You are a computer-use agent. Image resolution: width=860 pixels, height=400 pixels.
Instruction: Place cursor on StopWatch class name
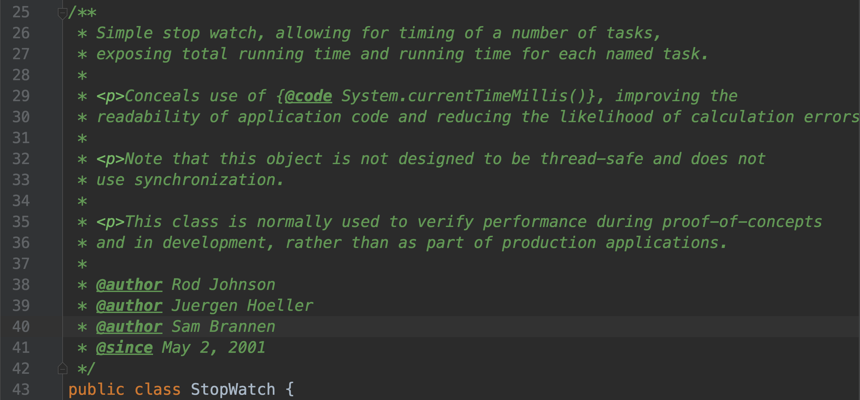(x=233, y=389)
